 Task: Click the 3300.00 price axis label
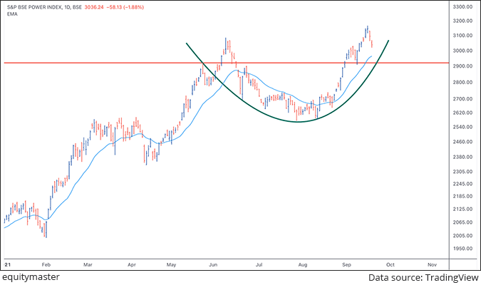(462, 6)
